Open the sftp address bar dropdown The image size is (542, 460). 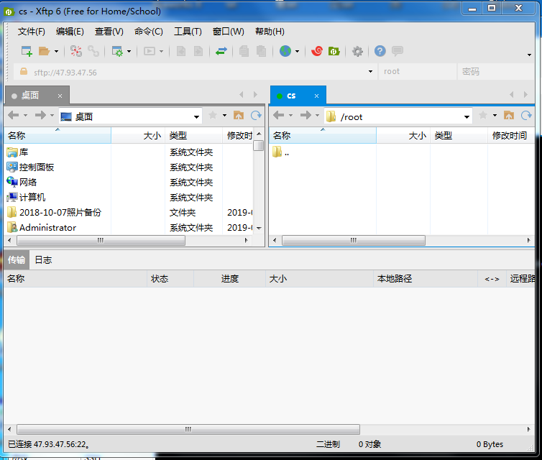click(x=370, y=71)
